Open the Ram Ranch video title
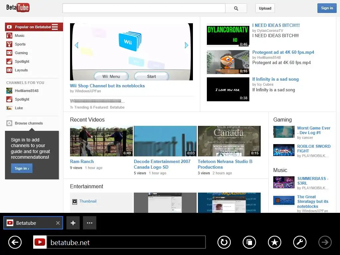This screenshot has height=255, width=340. tap(82, 161)
